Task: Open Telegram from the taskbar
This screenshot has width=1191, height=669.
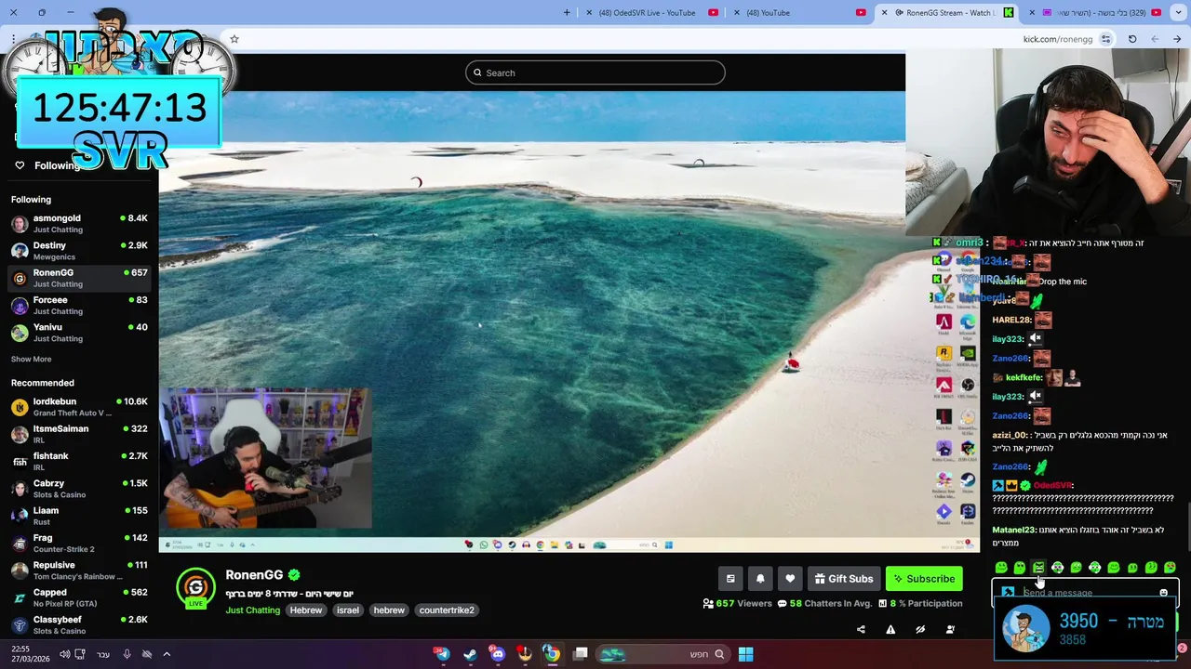Action: 442,654
